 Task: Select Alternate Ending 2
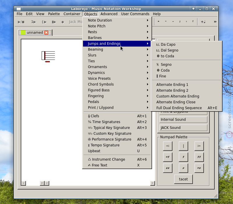(186, 90)
